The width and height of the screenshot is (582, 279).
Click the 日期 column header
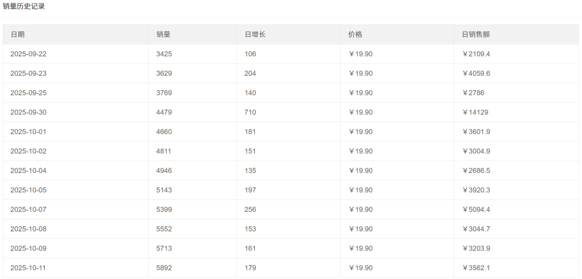17,34
